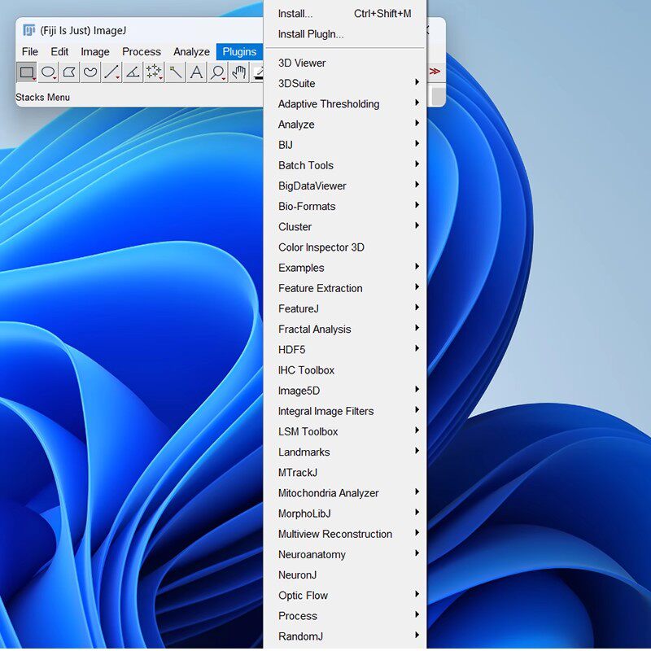Select the Multi-point tool
The image size is (651, 651).
coord(154,72)
